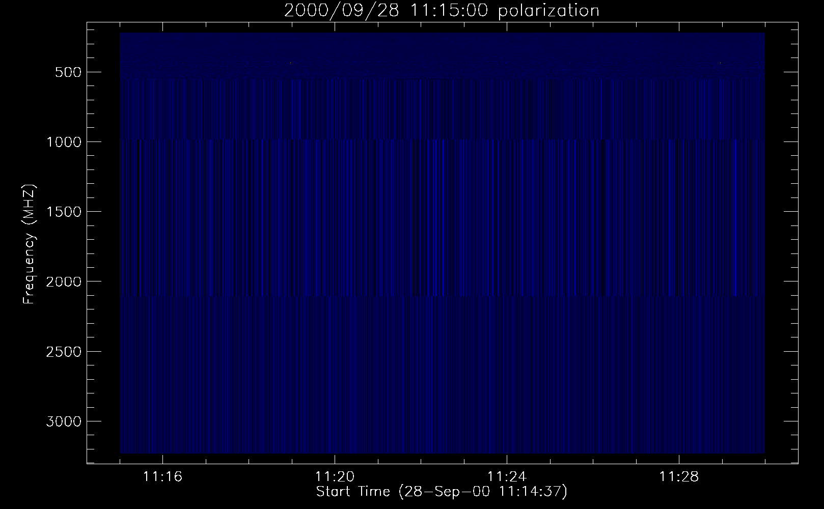Click the 11:24 time tick label
The height and width of the screenshot is (509, 824).
click(507, 477)
